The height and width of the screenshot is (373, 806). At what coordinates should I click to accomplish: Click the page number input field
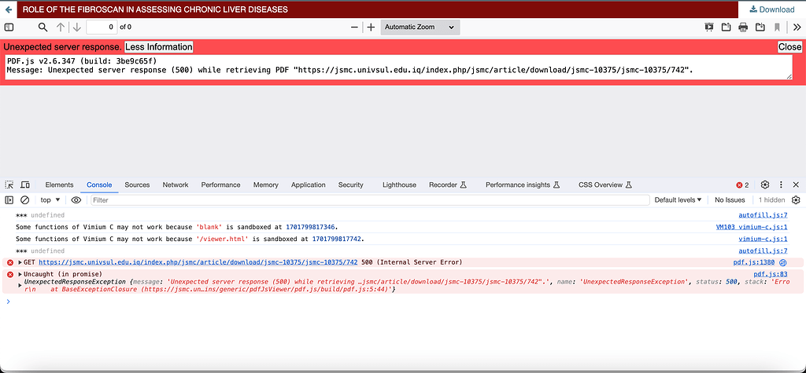[102, 27]
